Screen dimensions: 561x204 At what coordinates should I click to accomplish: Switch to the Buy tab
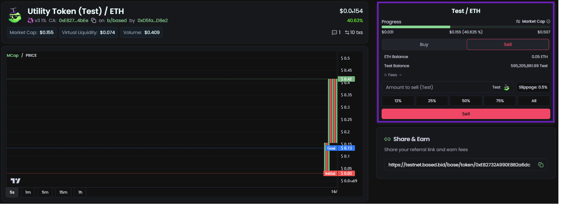point(424,44)
